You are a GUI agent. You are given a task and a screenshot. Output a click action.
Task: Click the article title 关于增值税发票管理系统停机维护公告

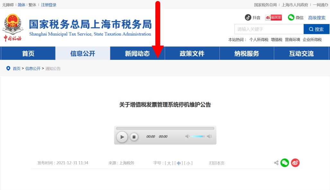coord(165,105)
